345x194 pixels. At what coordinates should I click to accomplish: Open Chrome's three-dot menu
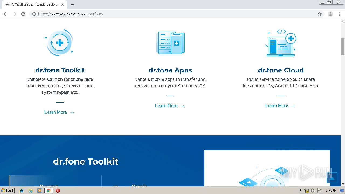click(339, 14)
